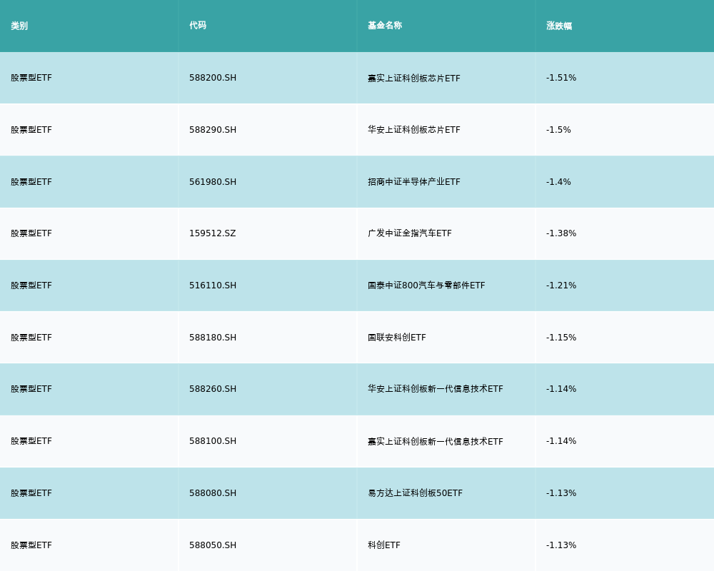
Task: Click the -1.4% change value
Action: coord(558,182)
